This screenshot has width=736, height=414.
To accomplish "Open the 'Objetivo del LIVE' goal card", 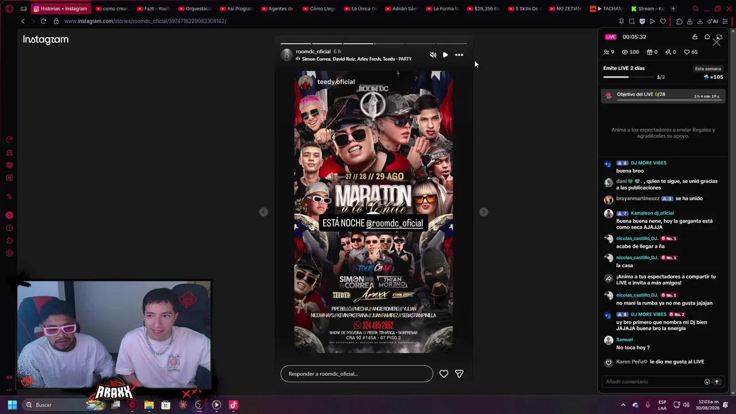I will click(663, 96).
